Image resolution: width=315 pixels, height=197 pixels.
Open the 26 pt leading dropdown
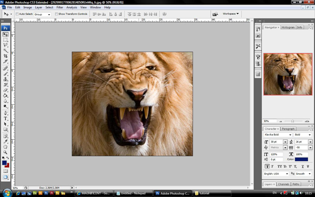pyautogui.click(x=310, y=142)
